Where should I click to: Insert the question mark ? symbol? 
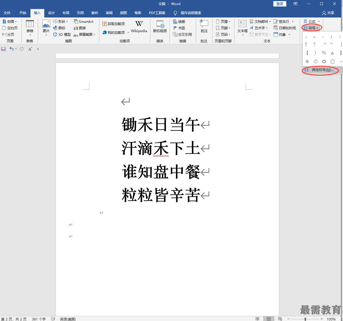click(315, 45)
